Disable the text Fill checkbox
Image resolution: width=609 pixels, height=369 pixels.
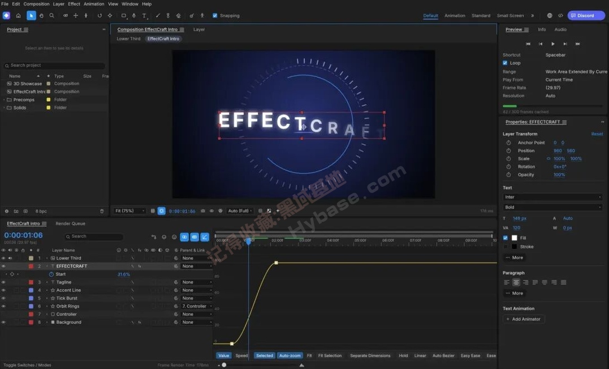point(506,238)
